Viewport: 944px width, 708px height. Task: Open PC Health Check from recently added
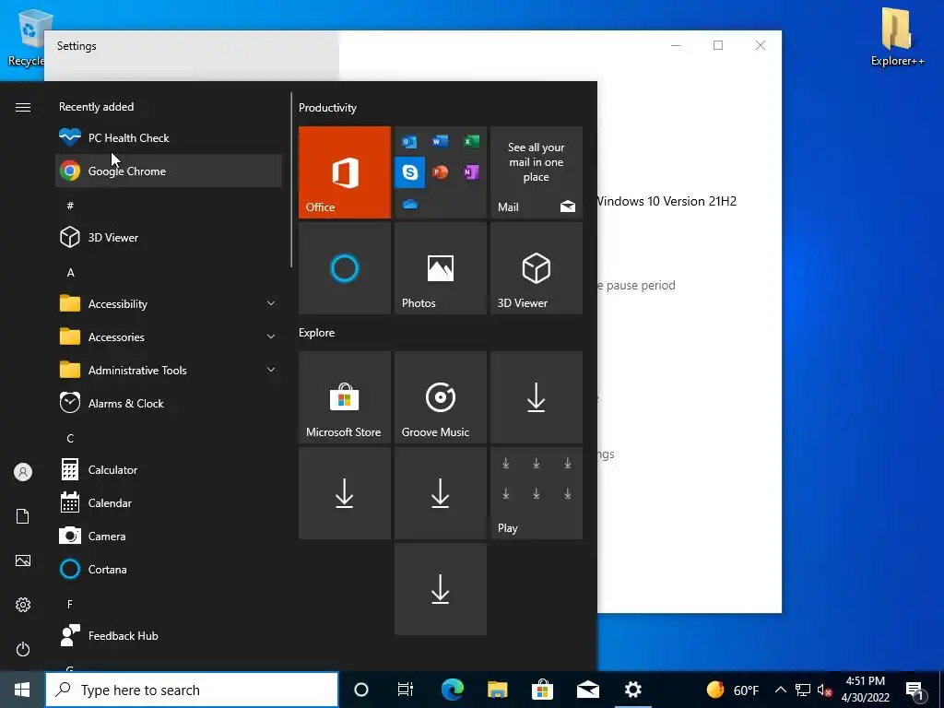169,138
